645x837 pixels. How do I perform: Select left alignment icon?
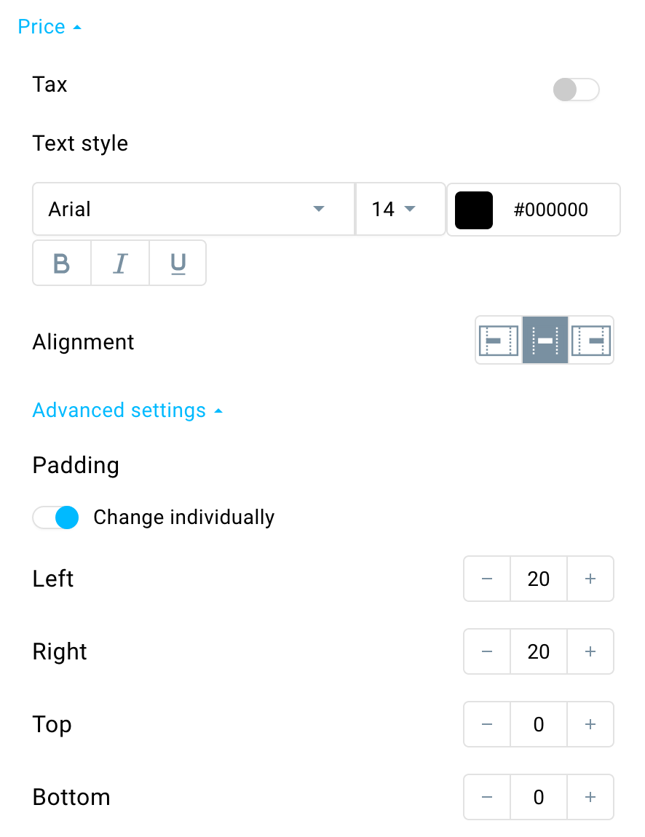click(x=499, y=340)
